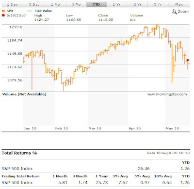The height and width of the screenshot is (189, 194).
Task: Click the 3 Month column header
Action: tap(80, 176)
